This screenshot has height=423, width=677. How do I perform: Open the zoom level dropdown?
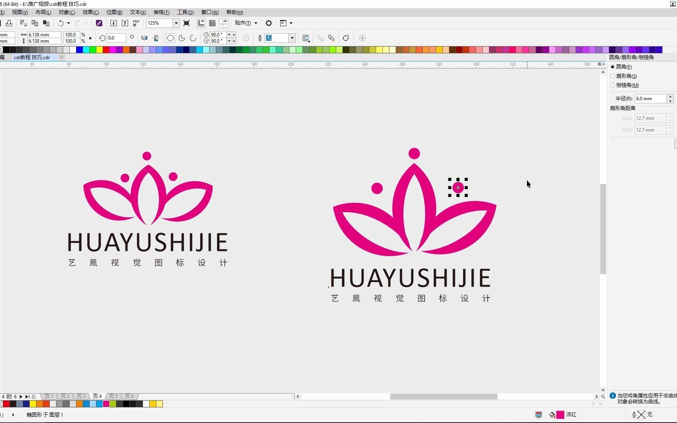(176, 23)
